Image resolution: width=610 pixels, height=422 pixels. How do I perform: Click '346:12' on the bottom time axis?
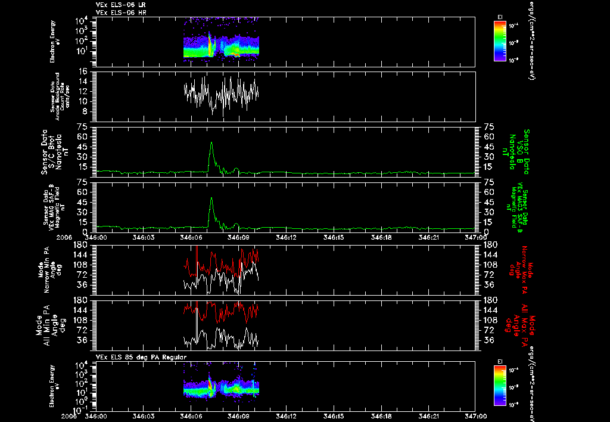click(x=286, y=416)
